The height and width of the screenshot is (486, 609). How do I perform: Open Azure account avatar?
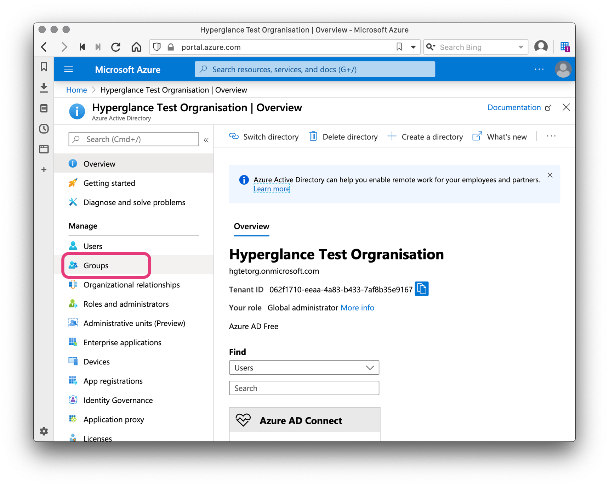pos(563,69)
